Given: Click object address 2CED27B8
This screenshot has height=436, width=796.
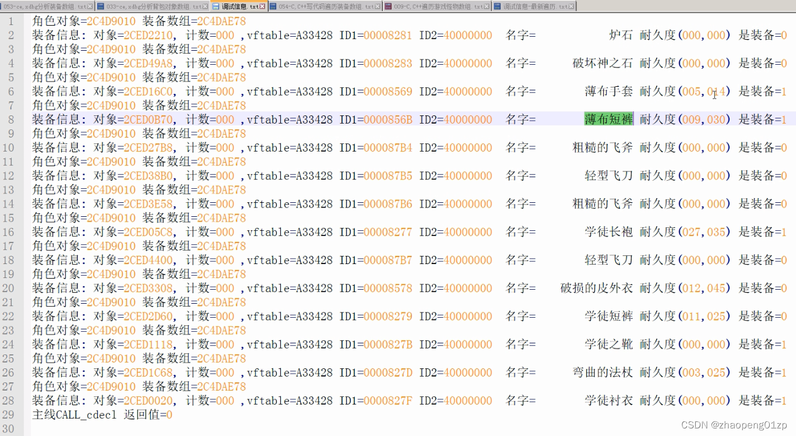Looking at the screenshot, I should [148, 147].
